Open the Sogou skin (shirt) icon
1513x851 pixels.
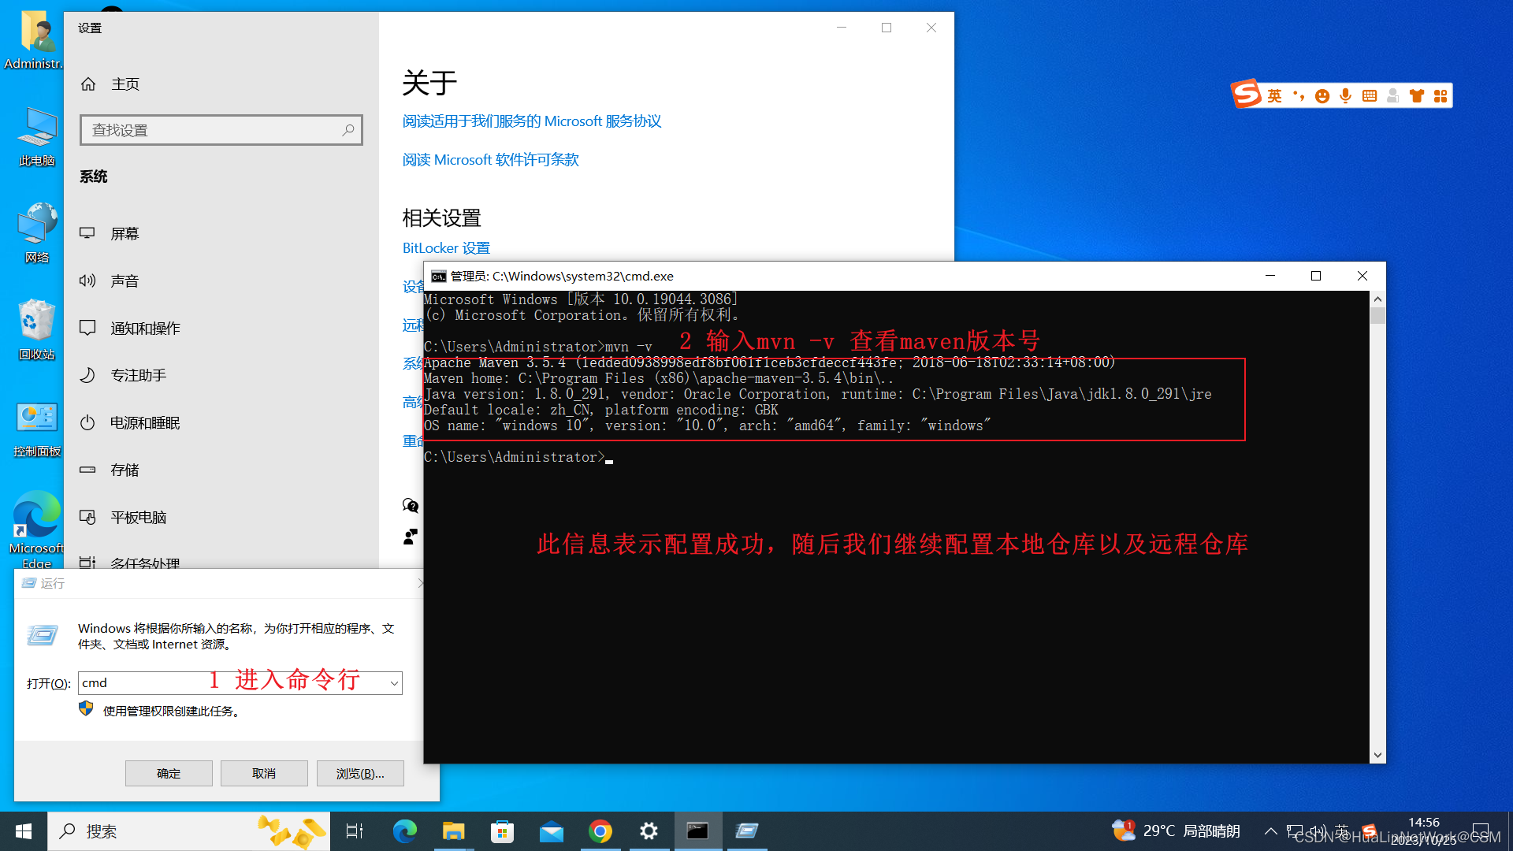[1417, 96]
